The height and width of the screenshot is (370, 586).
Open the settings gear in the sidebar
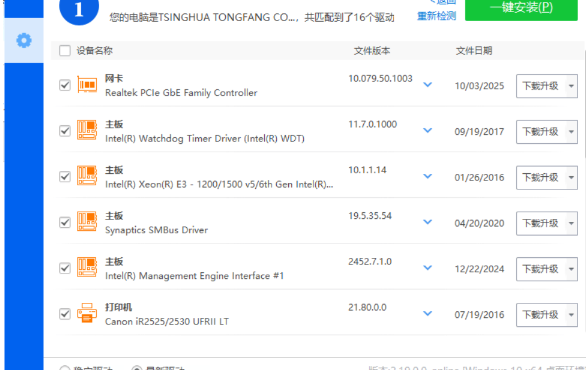(x=23, y=41)
